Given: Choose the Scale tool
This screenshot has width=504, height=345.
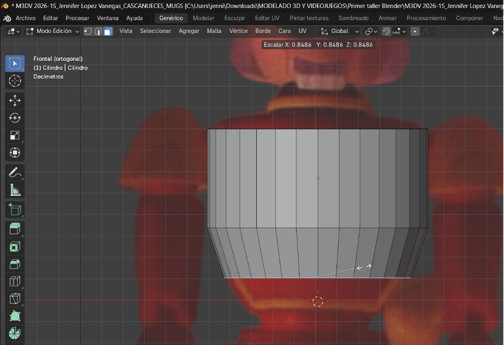Looking at the screenshot, I should coord(15,135).
